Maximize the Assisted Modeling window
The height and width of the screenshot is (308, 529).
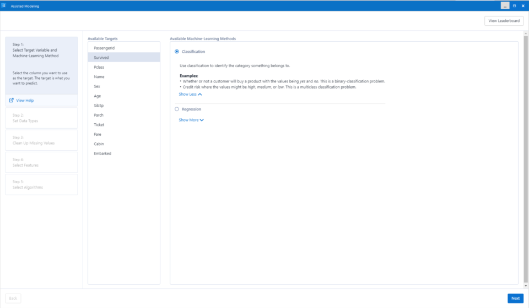pos(514,5)
